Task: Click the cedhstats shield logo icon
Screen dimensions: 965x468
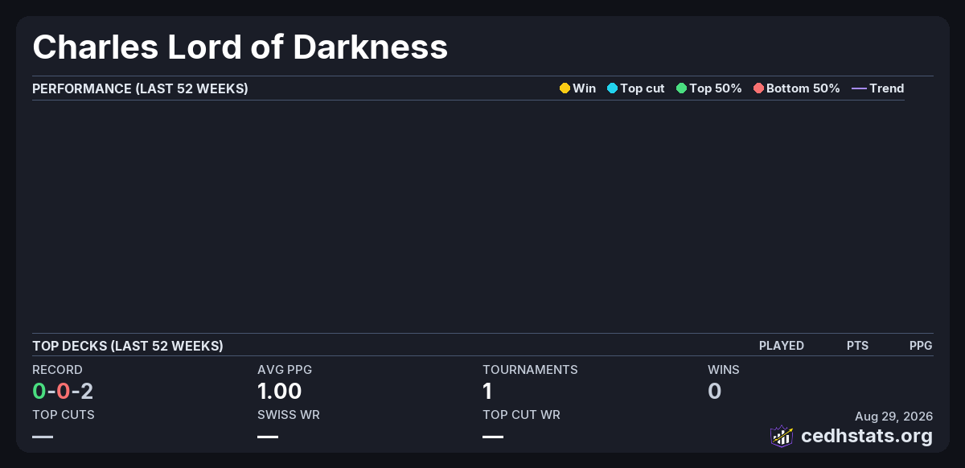Action: point(781,436)
